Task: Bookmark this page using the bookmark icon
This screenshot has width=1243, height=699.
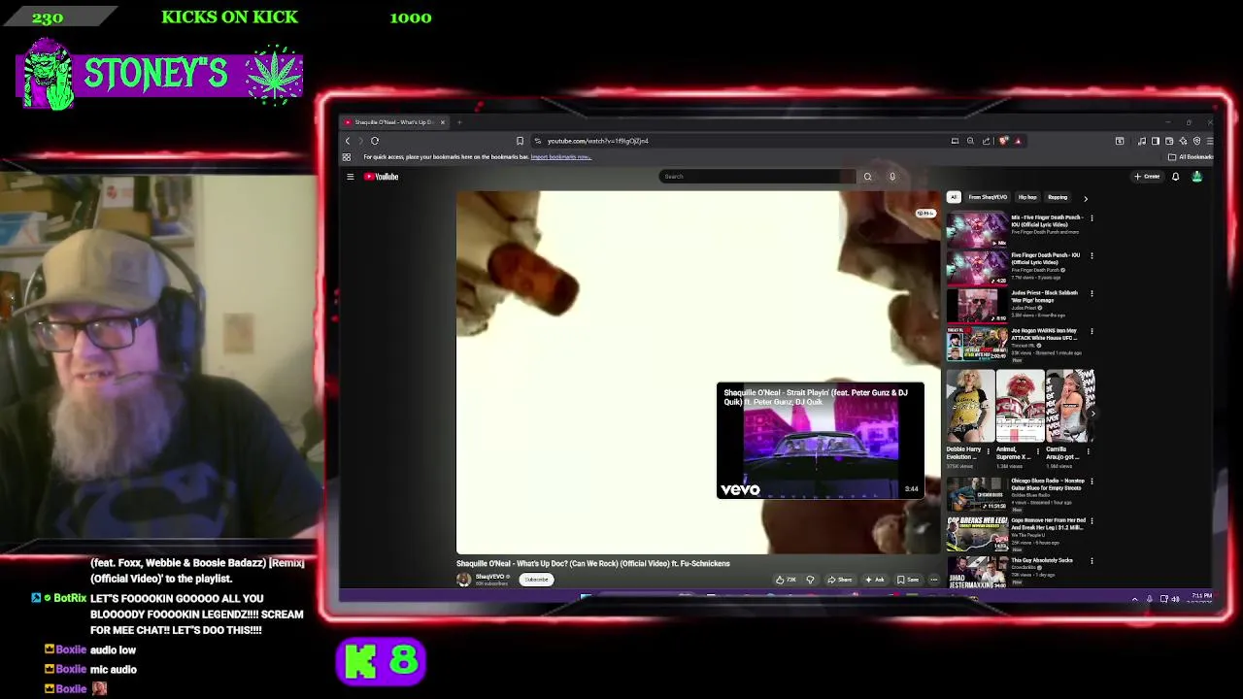Action: (520, 141)
